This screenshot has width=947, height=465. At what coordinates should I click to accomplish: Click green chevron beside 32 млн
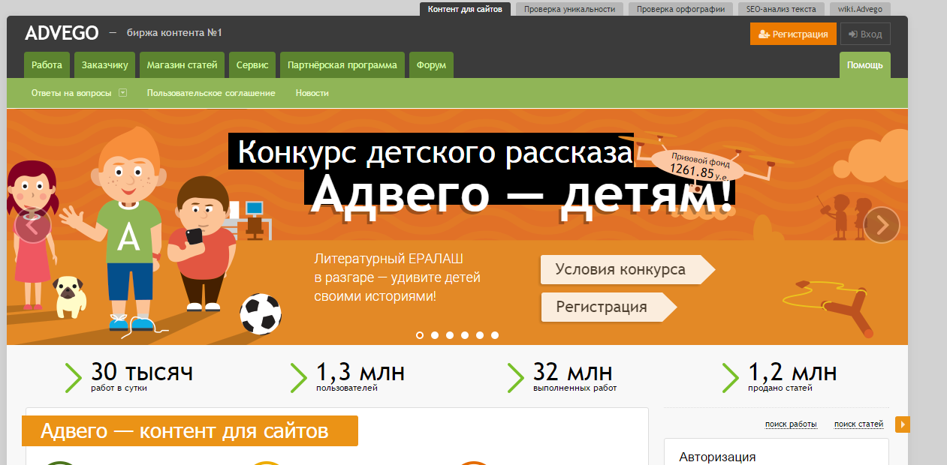coord(515,377)
